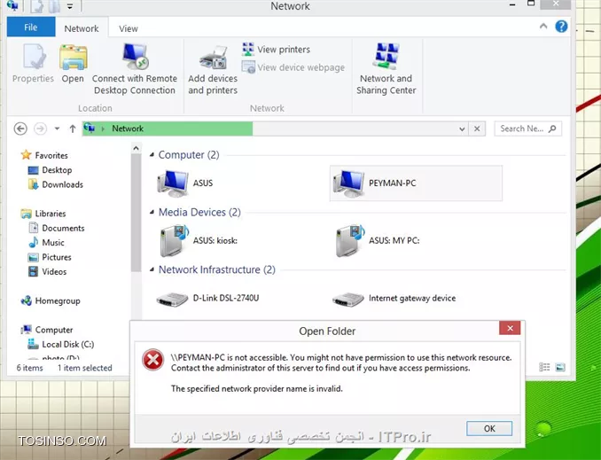This screenshot has height=460, width=601.
Task: Click the '1 item selected' status text
Action: pyautogui.click(x=85, y=368)
